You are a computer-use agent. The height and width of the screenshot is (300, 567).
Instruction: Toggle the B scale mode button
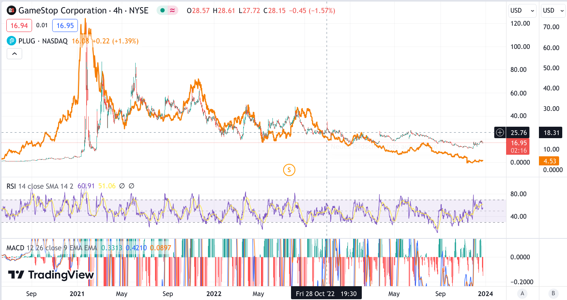coord(553,293)
